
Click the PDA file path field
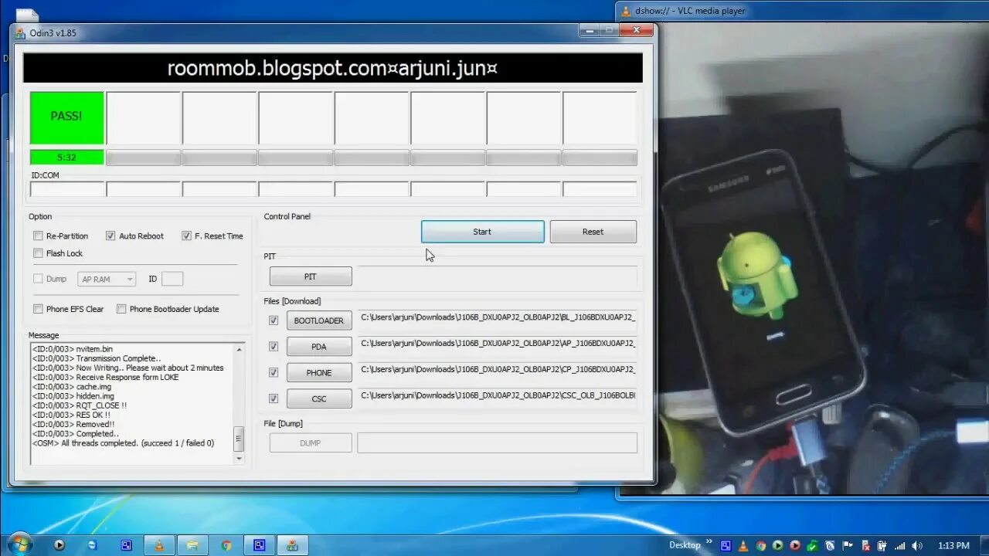[x=497, y=344]
